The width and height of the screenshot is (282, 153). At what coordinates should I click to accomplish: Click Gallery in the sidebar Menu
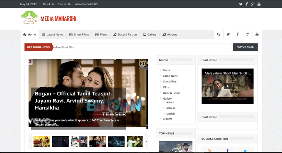(167, 98)
